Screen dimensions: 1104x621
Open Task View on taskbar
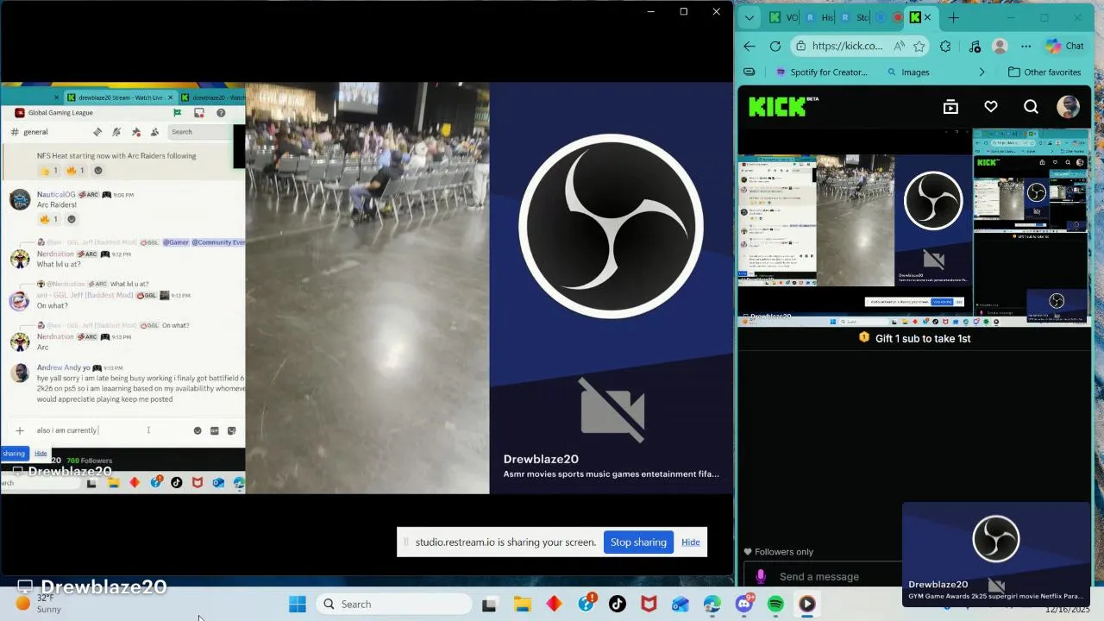489,604
